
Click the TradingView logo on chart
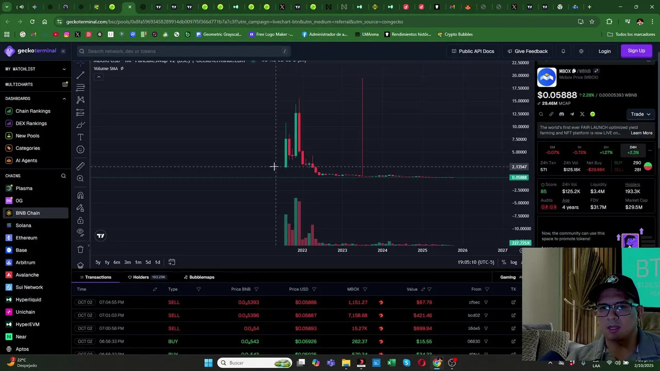(x=101, y=235)
